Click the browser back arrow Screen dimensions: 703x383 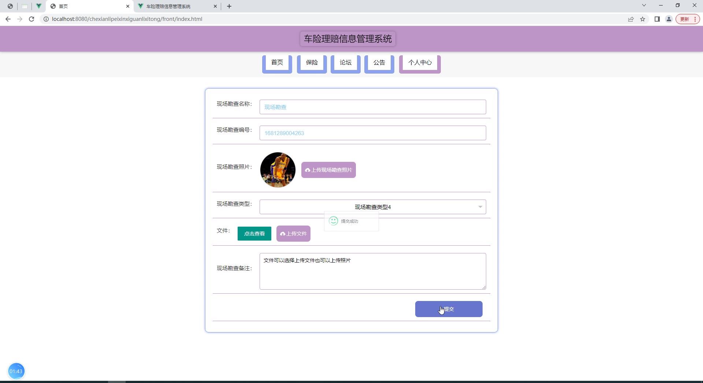pyautogui.click(x=8, y=19)
